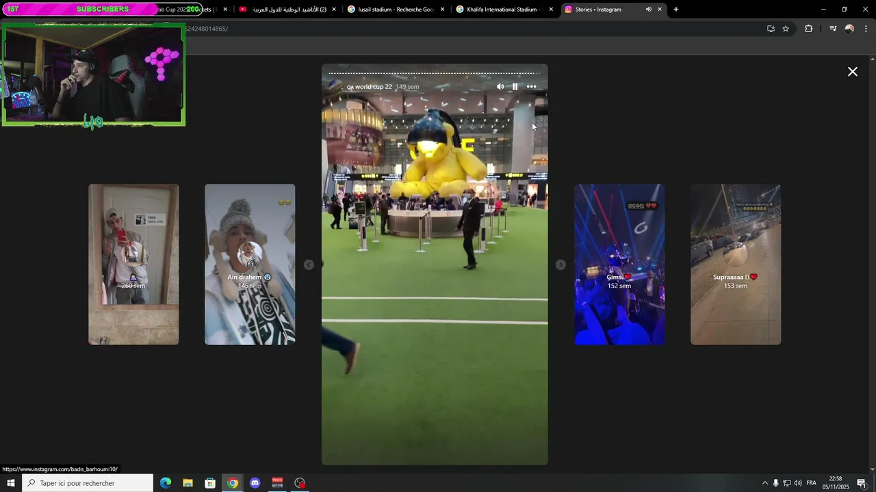Open the 260 sem story thumbnail
The width and height of the screenshot is (876, 492).
[x=133, y=264]
